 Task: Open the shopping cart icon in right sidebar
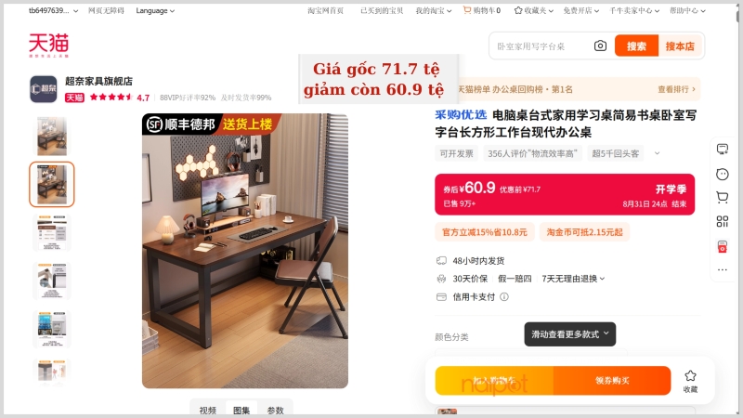(x=723, y=197)
